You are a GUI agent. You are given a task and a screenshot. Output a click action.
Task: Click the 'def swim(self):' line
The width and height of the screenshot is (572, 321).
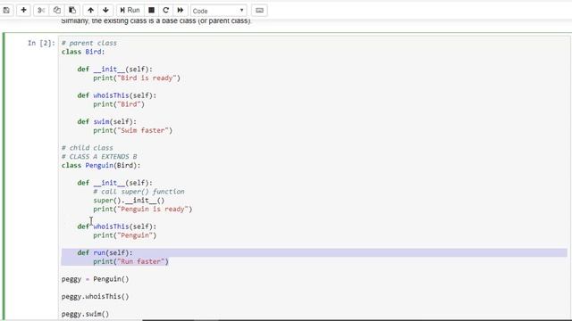(106, 121)
